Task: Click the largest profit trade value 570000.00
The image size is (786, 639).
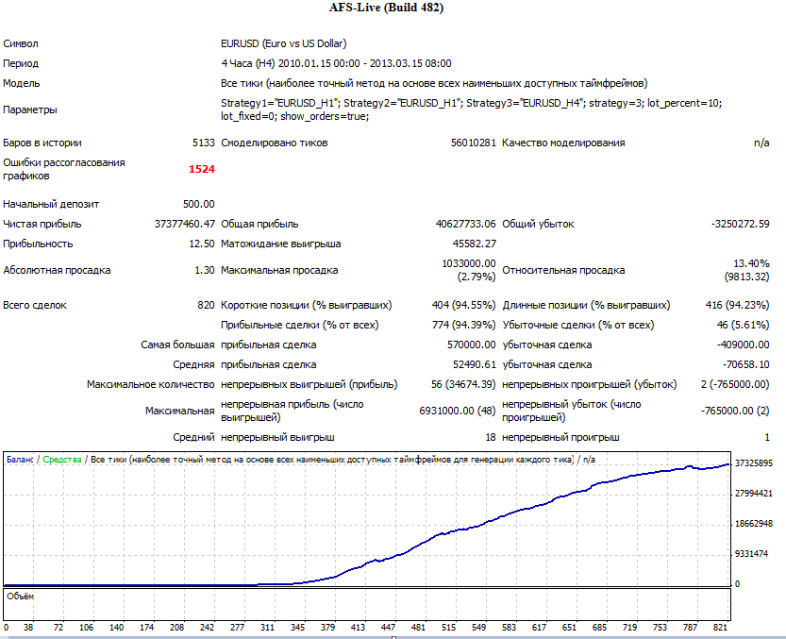Action: tap(472, 345)
